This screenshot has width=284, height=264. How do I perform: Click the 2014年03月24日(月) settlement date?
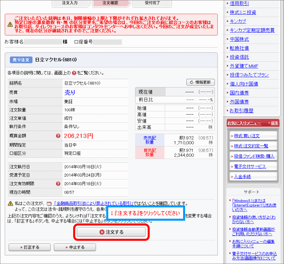coord(83,175)
